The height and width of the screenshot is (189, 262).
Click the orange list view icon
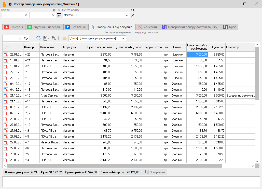[x=64, y=38]
